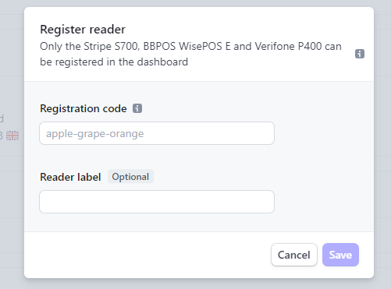Click "be registered in the dashboard" text

(114, 62)
